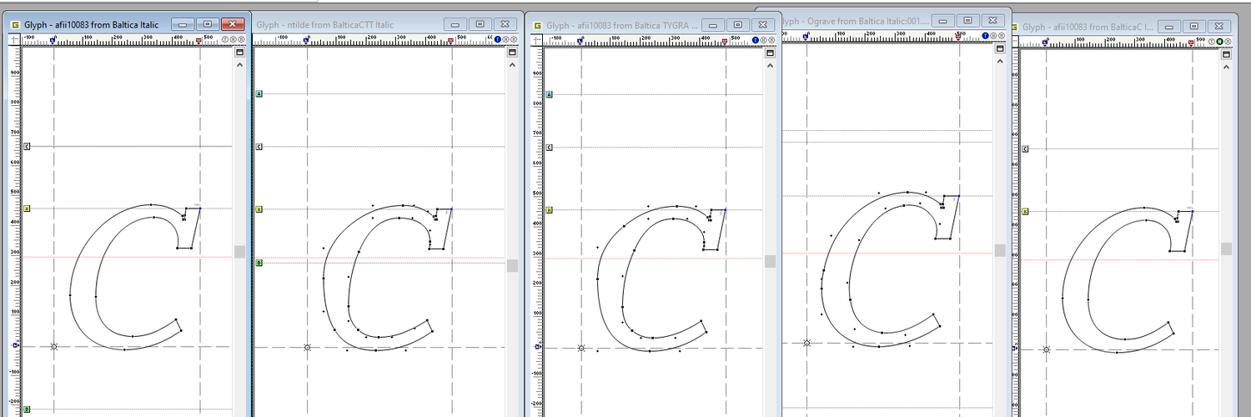Select the C zone label in ntilde window
The image size is (1251, 417).
259,147
